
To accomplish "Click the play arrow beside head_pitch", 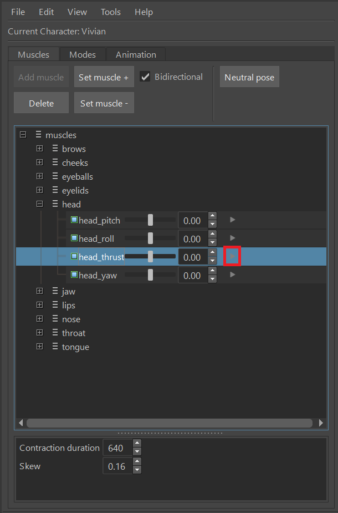I will [x=232, y=220].
